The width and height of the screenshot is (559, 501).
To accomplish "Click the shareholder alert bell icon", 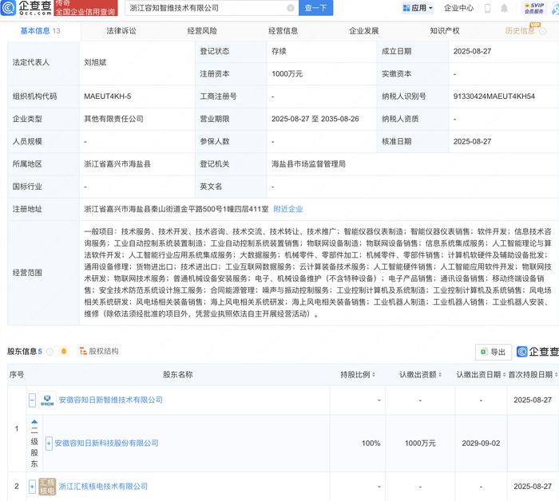I will pyautogui.click(x=64, y=352).
